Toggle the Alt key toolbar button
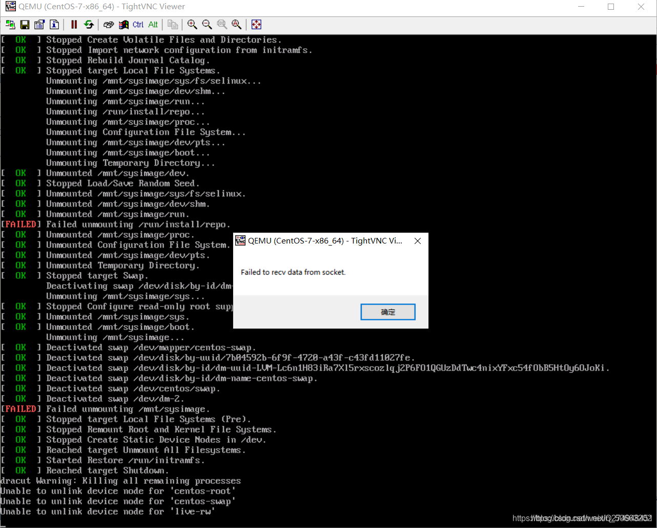Screen dimensions: 657x528 (153, 25)
